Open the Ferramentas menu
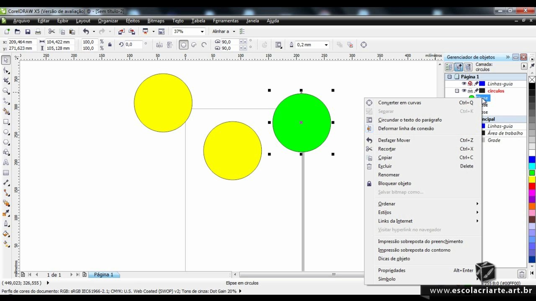Screen dimensions: 536x301 (x=226, y=20)
